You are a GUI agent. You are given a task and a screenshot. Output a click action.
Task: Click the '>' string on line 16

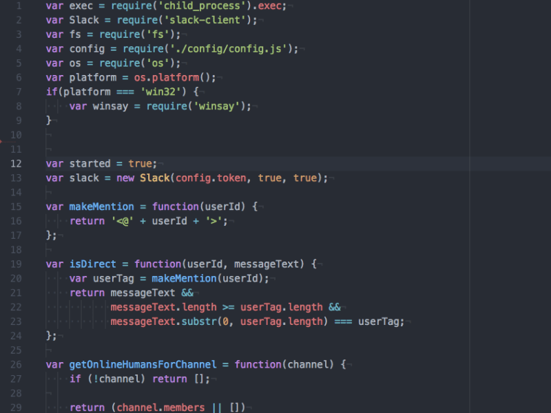[x=214, y=221]
